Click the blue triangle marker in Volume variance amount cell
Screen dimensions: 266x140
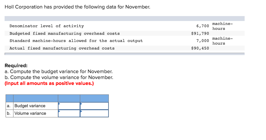click(59, 111)
